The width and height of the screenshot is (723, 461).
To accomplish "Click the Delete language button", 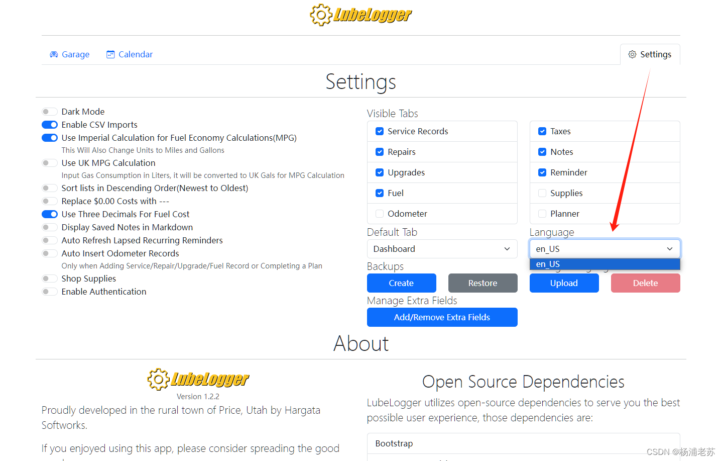I will coord(645,283).
